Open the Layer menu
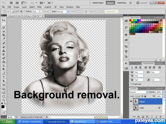This screenshot has height=124, width=166. pyautogui.click(x=24, y=7)
